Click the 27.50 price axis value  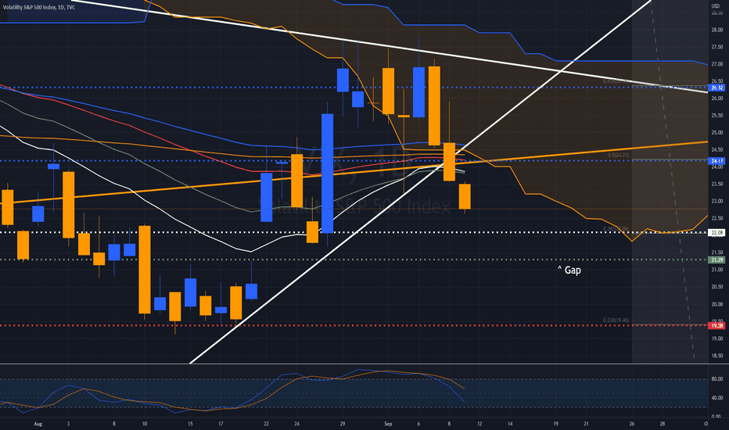[716, 47]
